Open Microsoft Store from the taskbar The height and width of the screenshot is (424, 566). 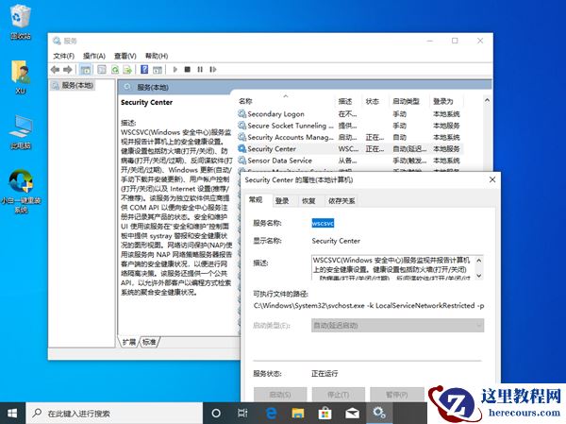coord(325,414)
